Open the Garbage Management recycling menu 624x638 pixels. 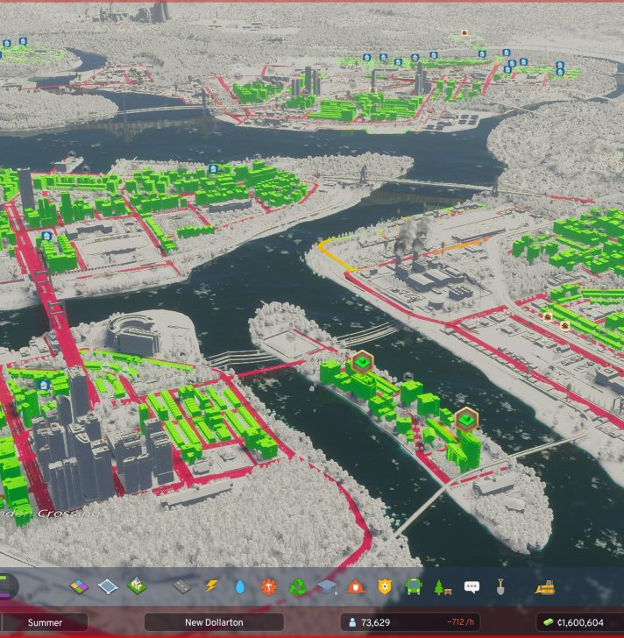[298, 586]
